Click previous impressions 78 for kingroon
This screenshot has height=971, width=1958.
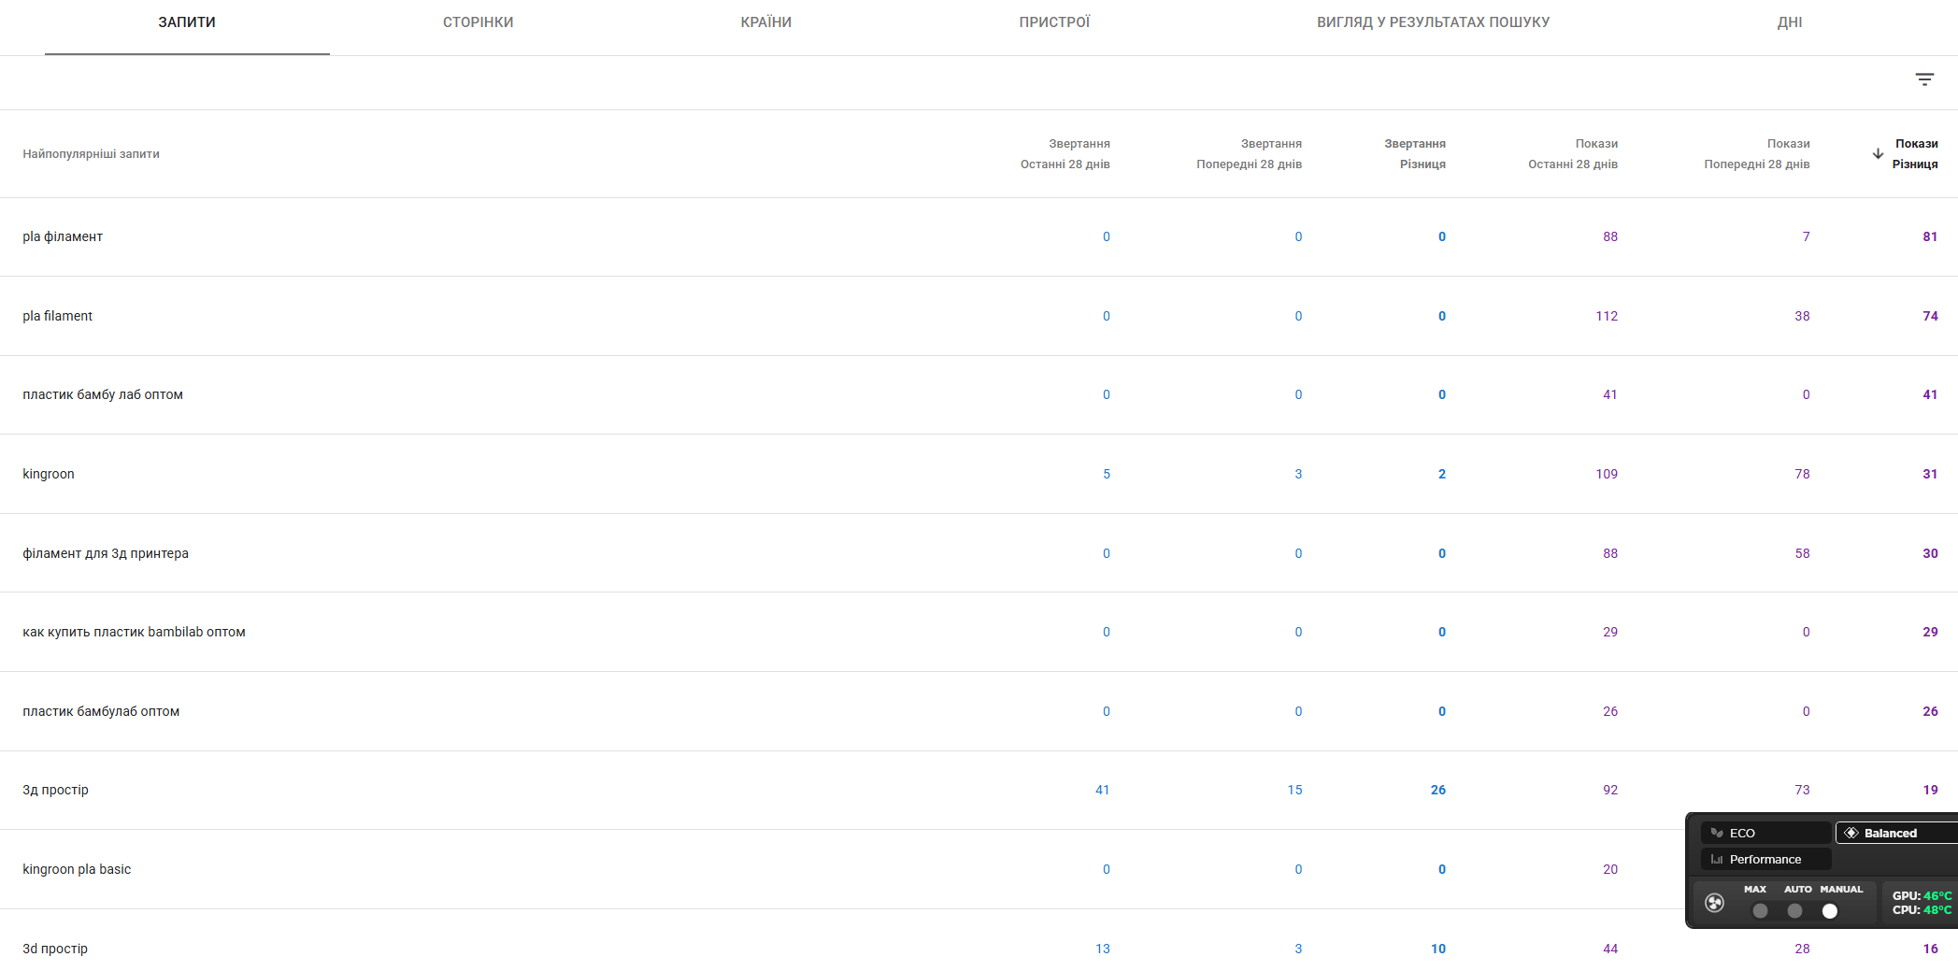pos(1802,474)
